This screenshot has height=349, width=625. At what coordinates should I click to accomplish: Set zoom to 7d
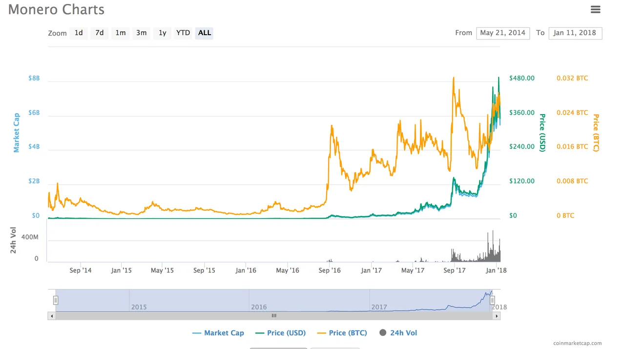(x=100, y=33)
